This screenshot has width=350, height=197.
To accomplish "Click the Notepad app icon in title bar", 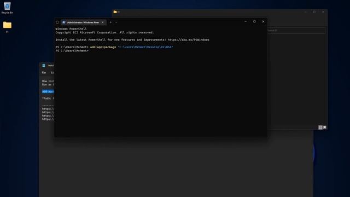I will point(44,66).
